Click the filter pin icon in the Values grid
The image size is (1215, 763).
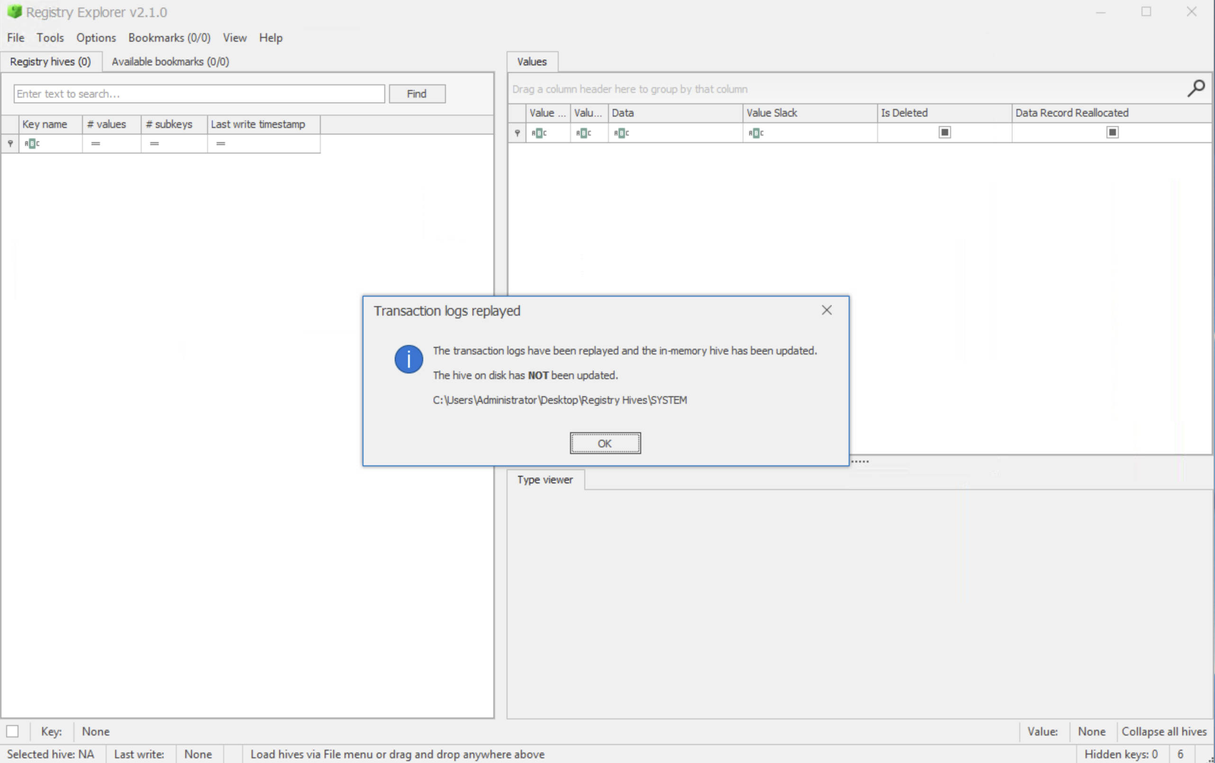pos(517,133)
